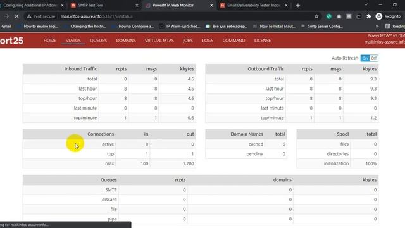The height and width of the screenshot is (228, 405).
Task: Open 'Smtp Server Config...' bookmark
Action: 322,26
